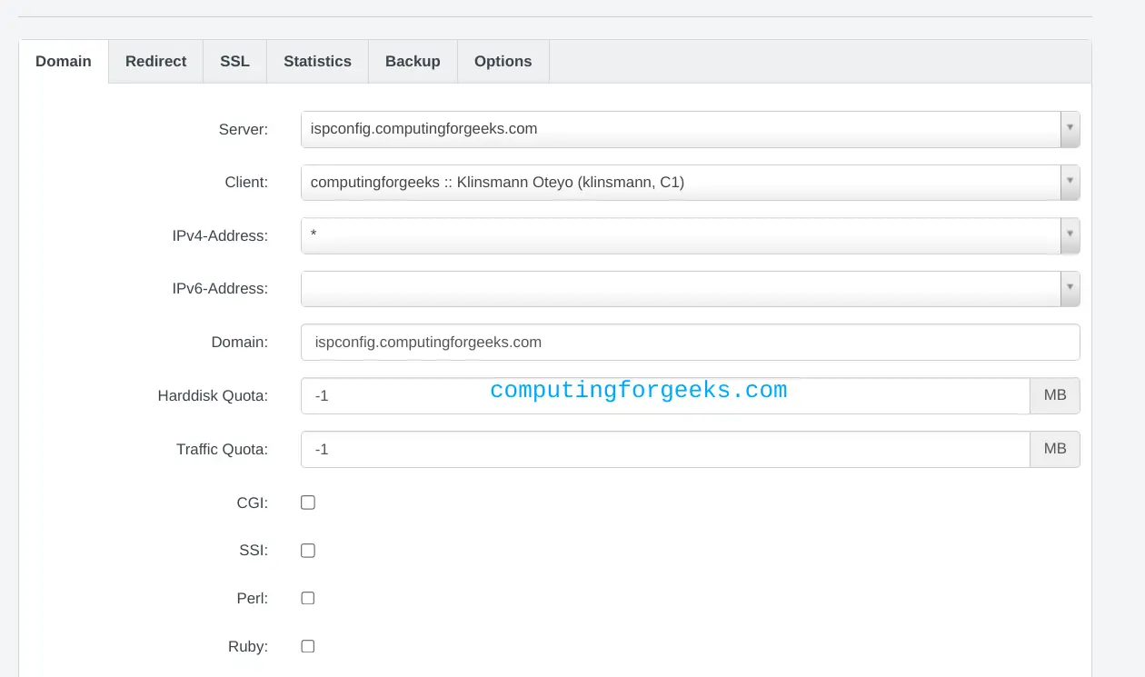Image resolution: width=1145 pixels, height=677 pixels.
Task: Open the Options tab
Action: click(x=503, y=61)
